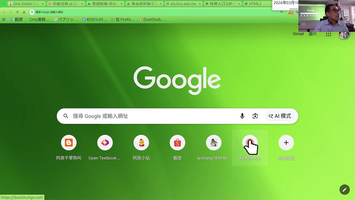Viewport: 355px width, 200px height.
Task: Close the sts.knu.edu.tw tab
Action: pos(200,4)
